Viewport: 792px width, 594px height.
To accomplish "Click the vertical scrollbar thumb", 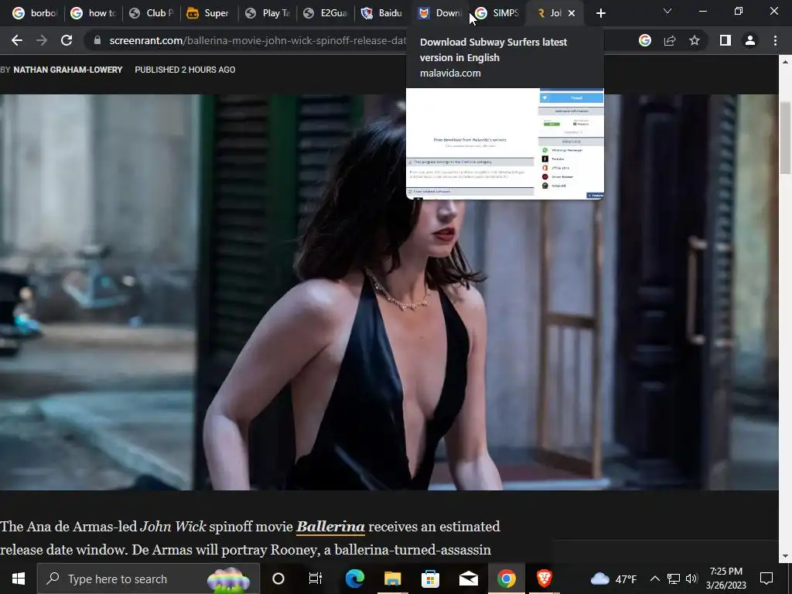I will click(x=785, y=138).
